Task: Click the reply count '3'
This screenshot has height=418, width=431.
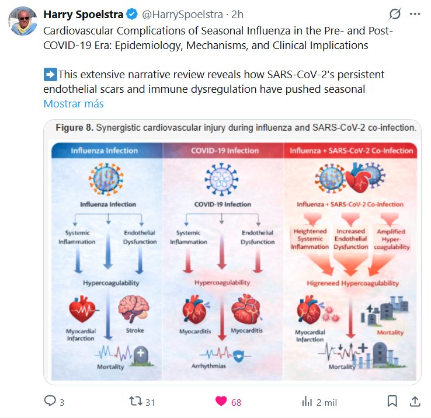Action: click(x=62, y=402)
